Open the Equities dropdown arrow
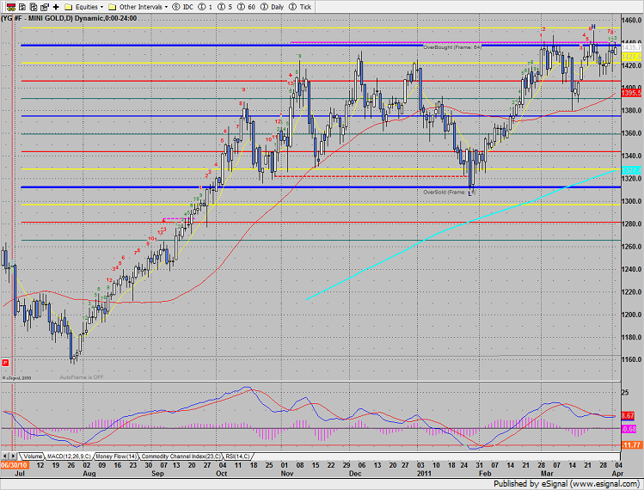The height and width of the screenshot is (490, 644). (x=101, y=7)
